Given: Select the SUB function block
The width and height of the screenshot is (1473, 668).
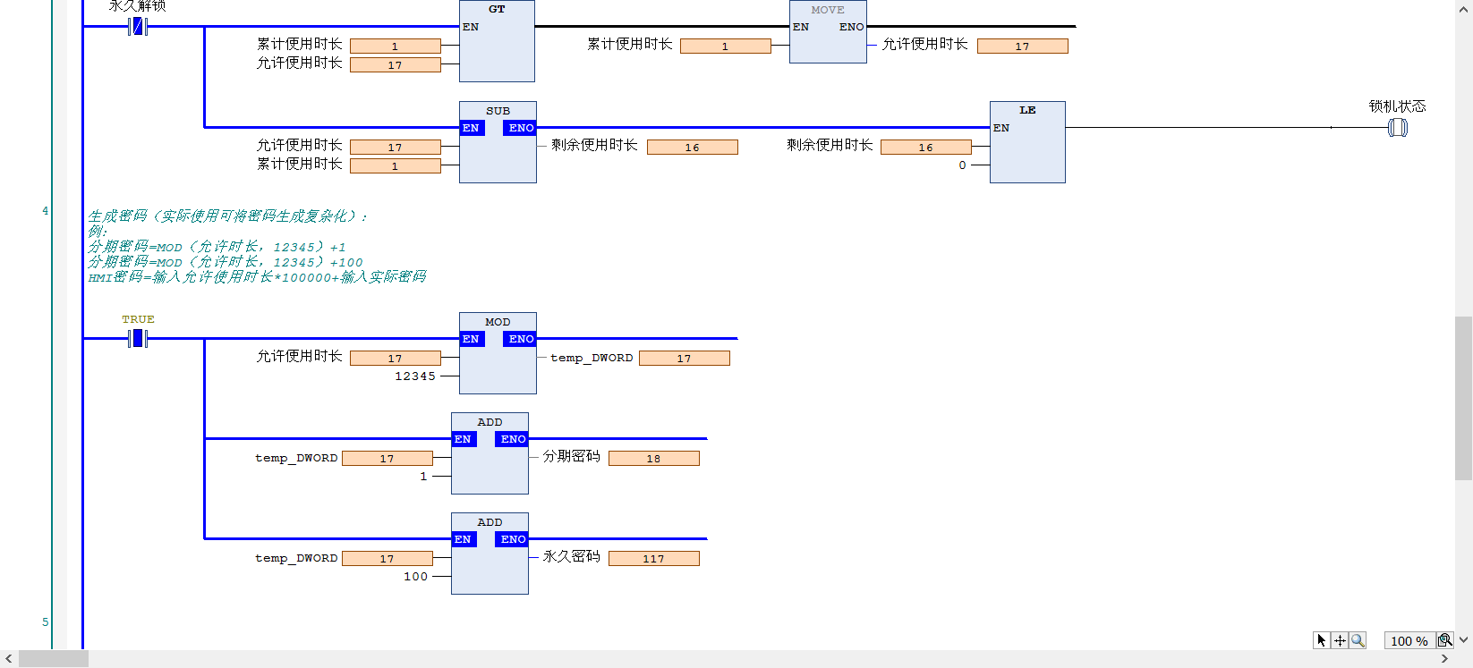Looking at the screenshot, I should coord(498,142).
